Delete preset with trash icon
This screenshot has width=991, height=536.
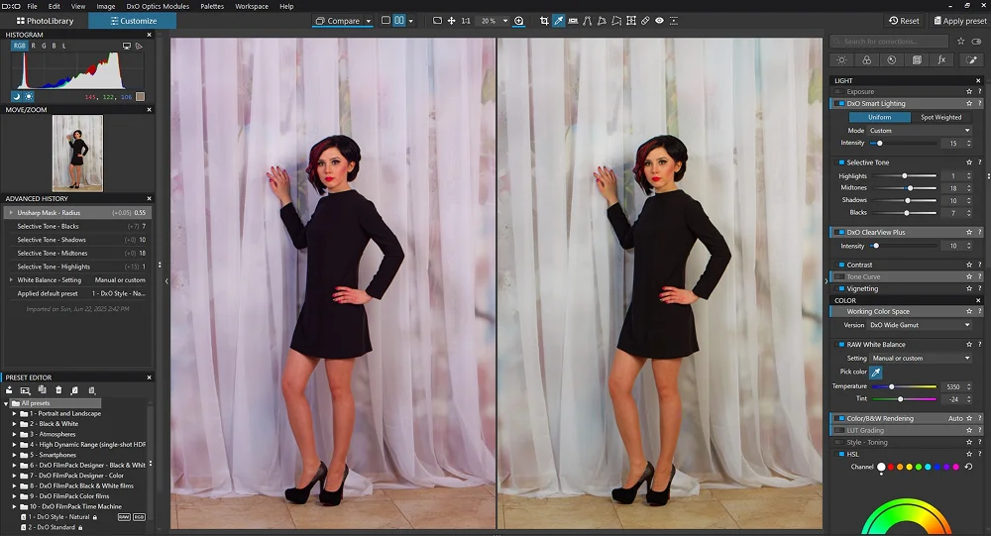[x=58, y=390]
